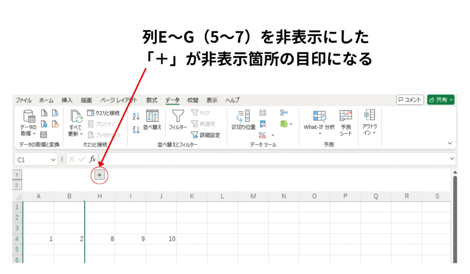Sort ascending with the A-to-Z icon
Screen dimensions: 470x274
136,116
